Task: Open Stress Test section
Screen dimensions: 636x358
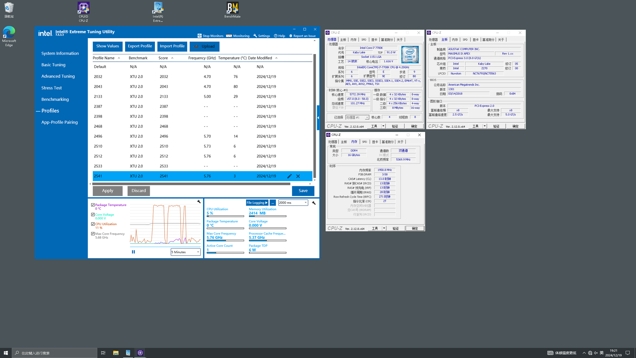Action: [x=51, y=88]
